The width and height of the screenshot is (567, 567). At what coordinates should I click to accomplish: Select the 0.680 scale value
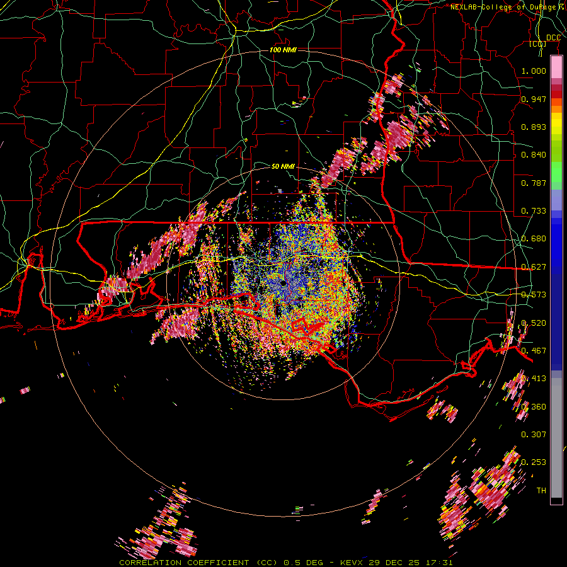coord(534,239)
